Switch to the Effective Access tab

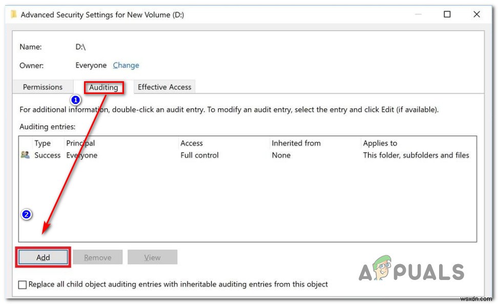pos(164,86)
